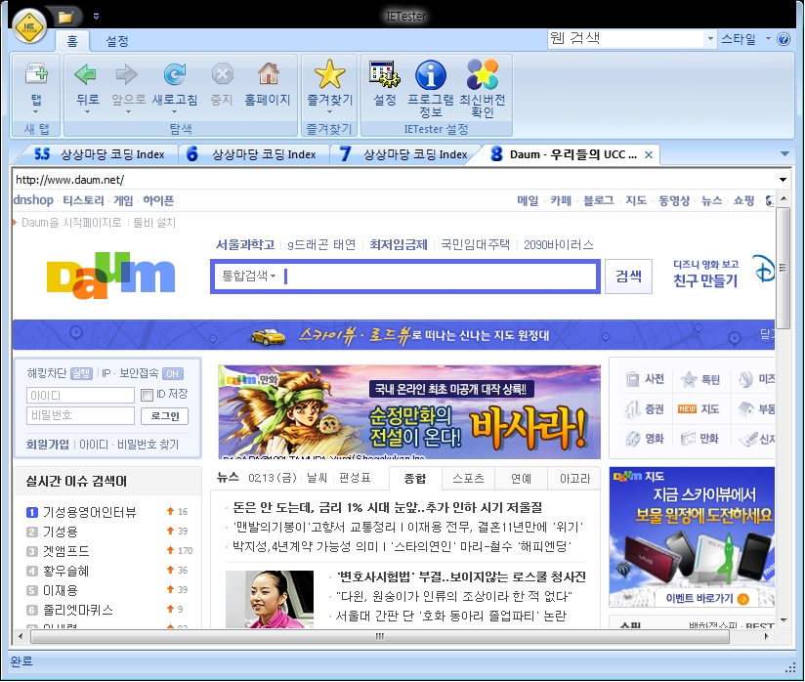The image size is (805, 682).
Task: Toggle 보안접속 ON button
Action: click(173, 373)
